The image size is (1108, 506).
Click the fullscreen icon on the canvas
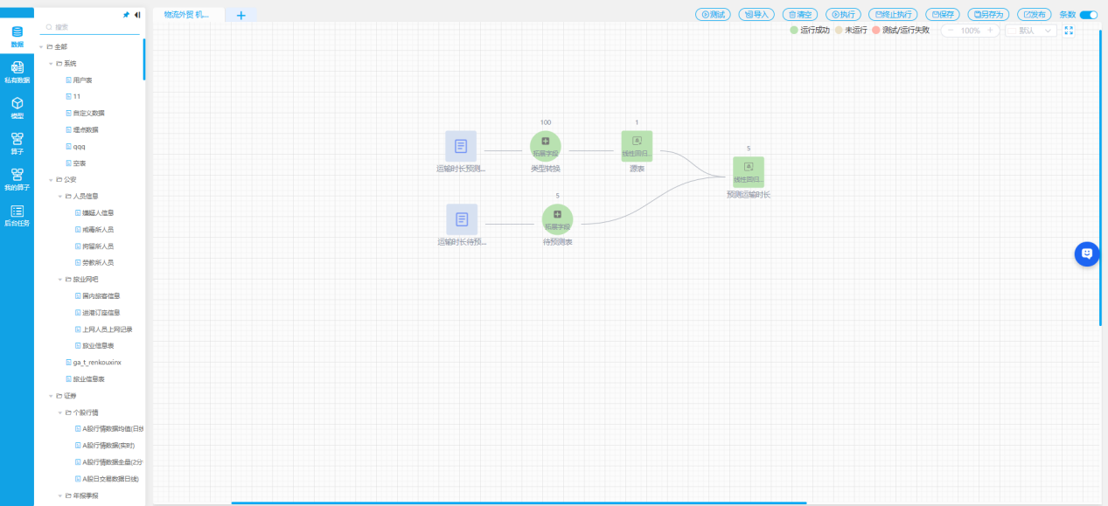1069,31
